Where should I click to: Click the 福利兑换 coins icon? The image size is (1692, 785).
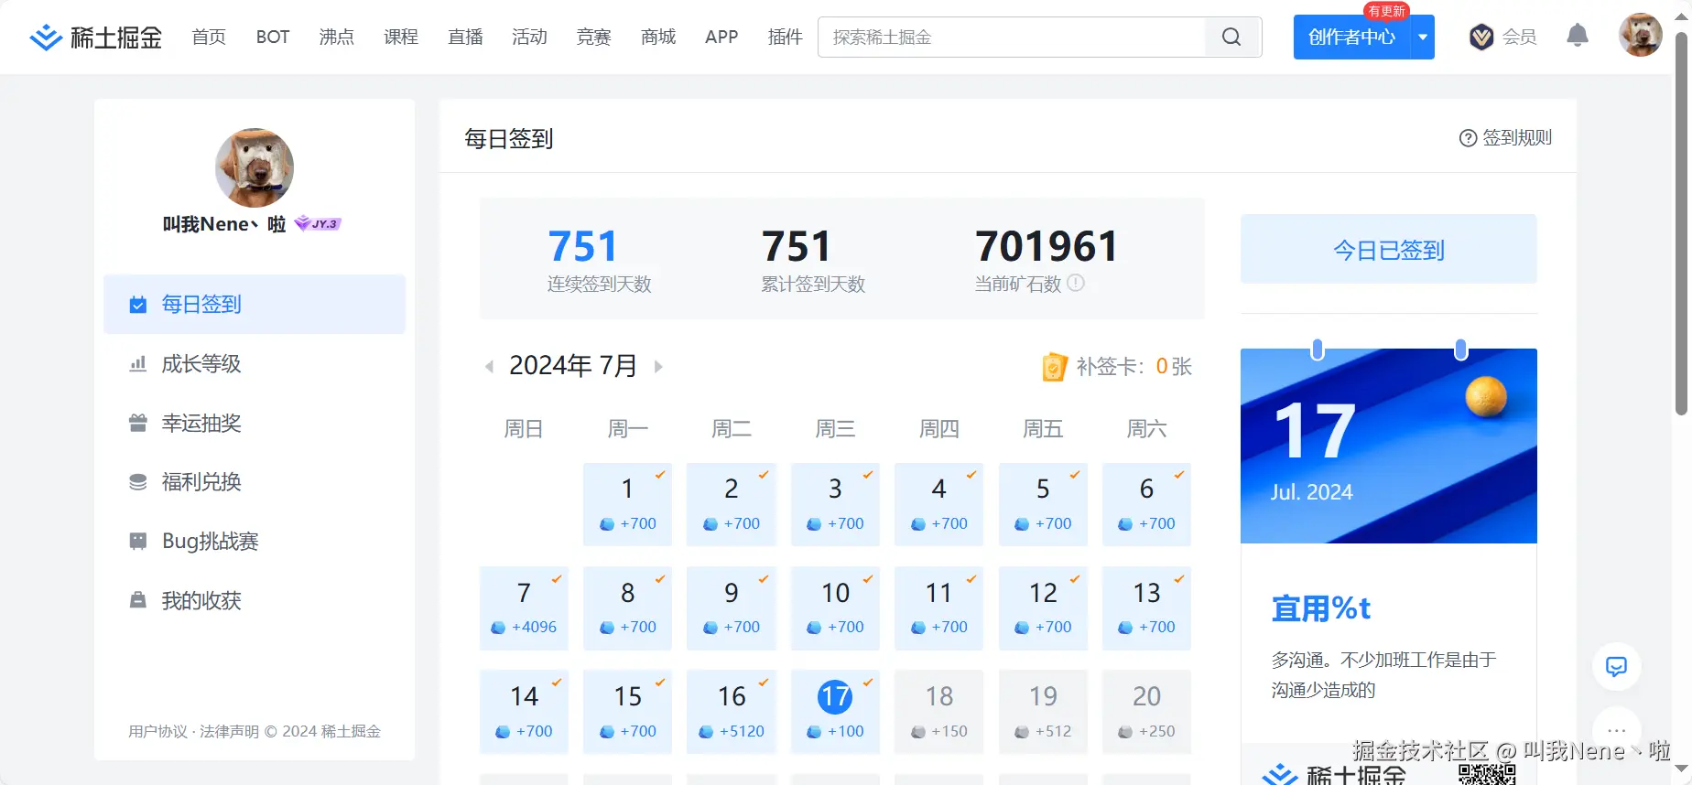pyautogui.click(x=138, y=482)
